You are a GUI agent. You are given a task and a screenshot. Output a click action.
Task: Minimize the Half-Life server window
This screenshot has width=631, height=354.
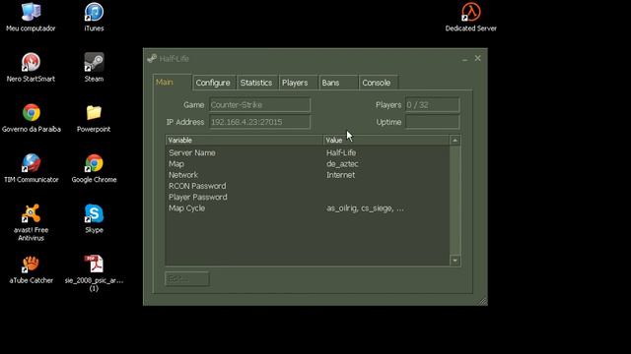click(464, 59)
